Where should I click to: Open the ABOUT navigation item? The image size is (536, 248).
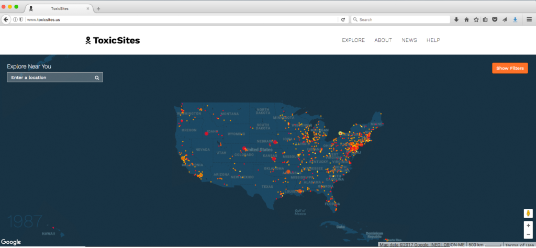point(383,40)
